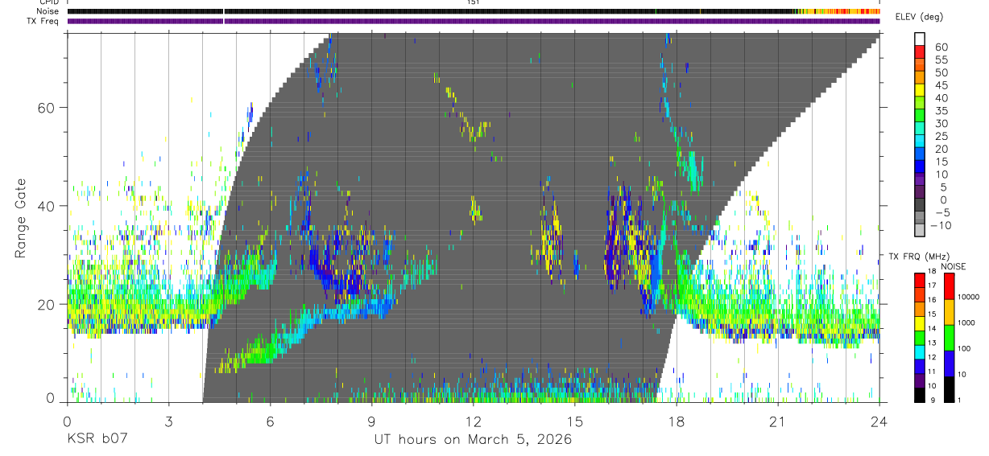Click the '60' ELEV colorbar label
This screenshot has width=989, height=456.
point(940,47)
